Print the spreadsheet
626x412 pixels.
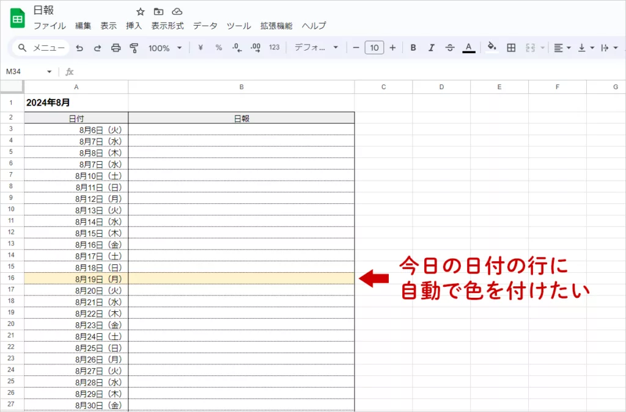tap(116, 48)
